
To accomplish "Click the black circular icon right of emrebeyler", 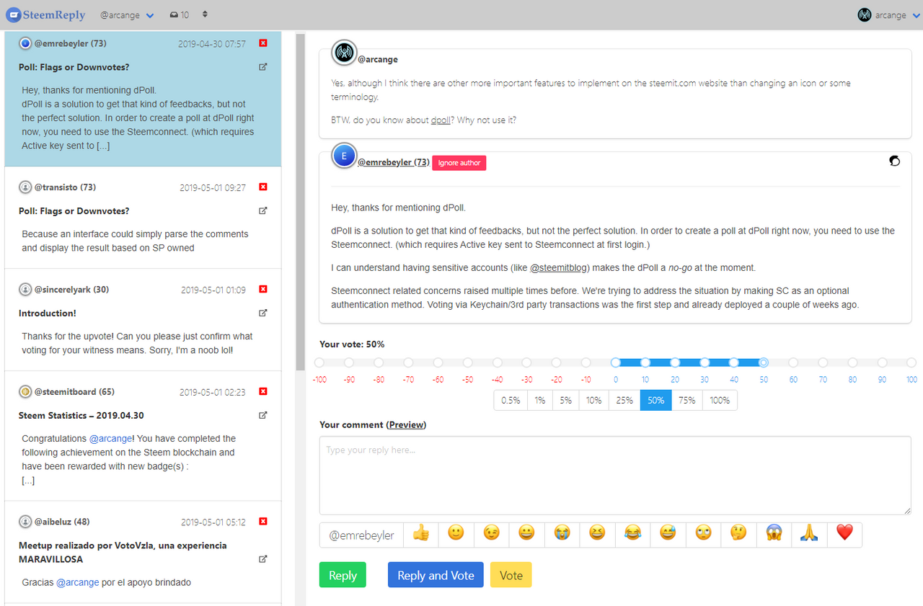I will pyautogui.click(x=894, y=161).
